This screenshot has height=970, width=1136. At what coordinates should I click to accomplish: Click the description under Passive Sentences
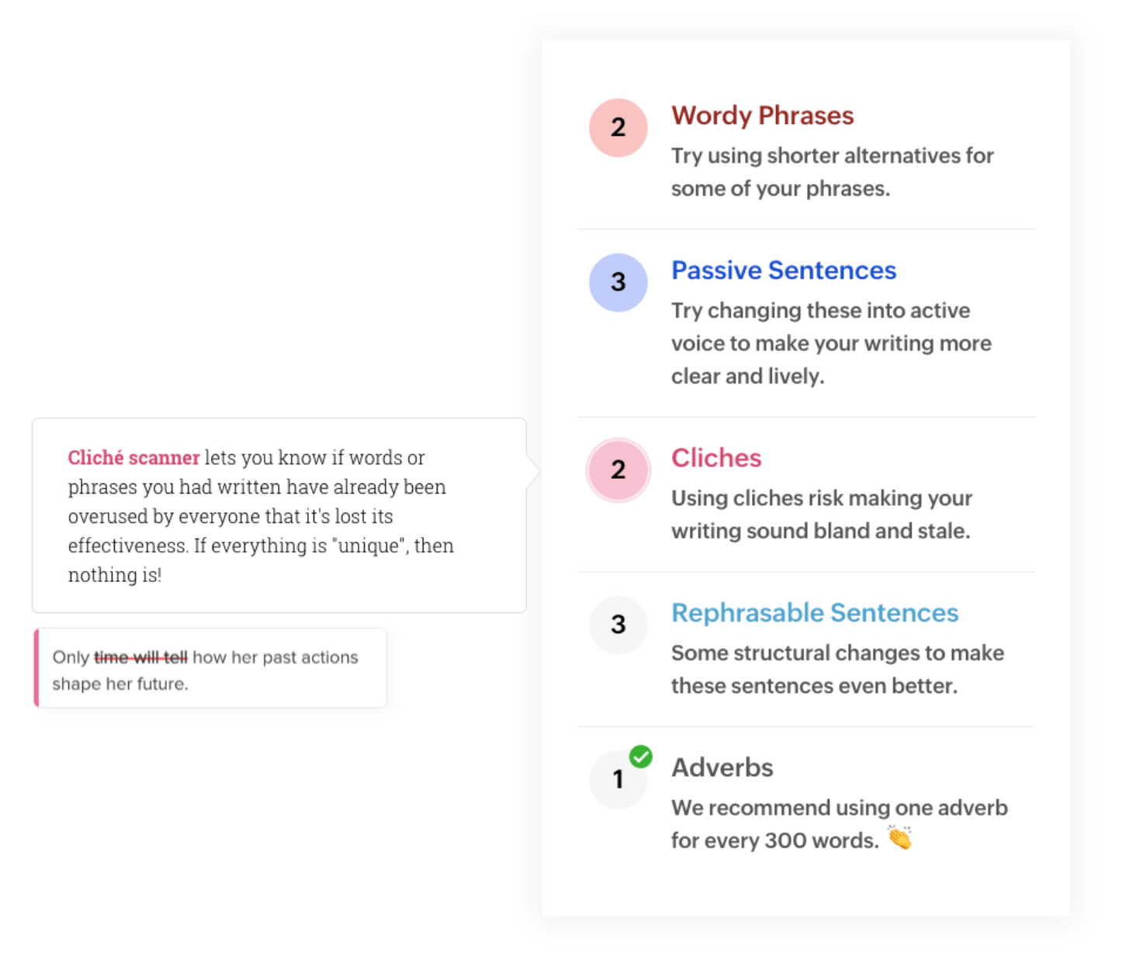(x=831, y=343)
